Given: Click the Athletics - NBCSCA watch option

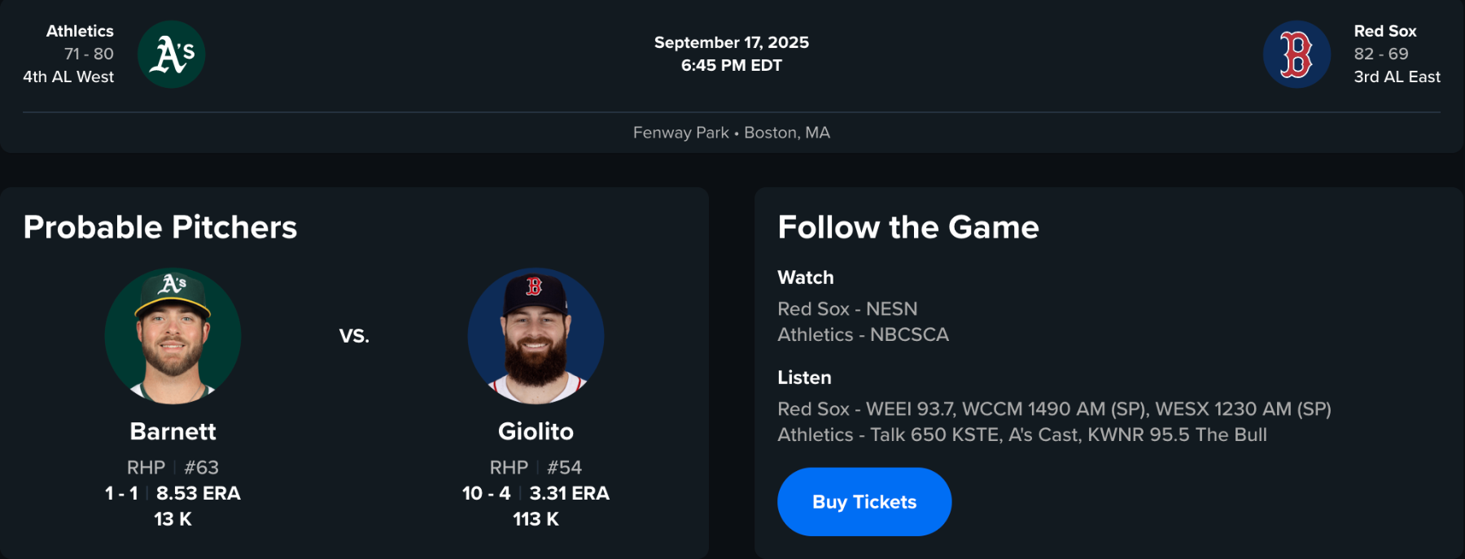Looking at the screenshot, I should click(x=863, y=334).
